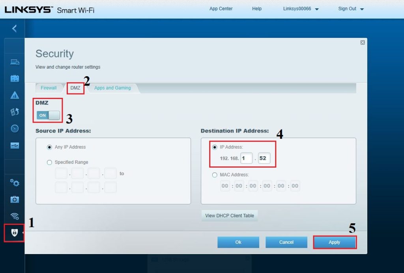Select Any IP Address radio button

coord(49,147)
